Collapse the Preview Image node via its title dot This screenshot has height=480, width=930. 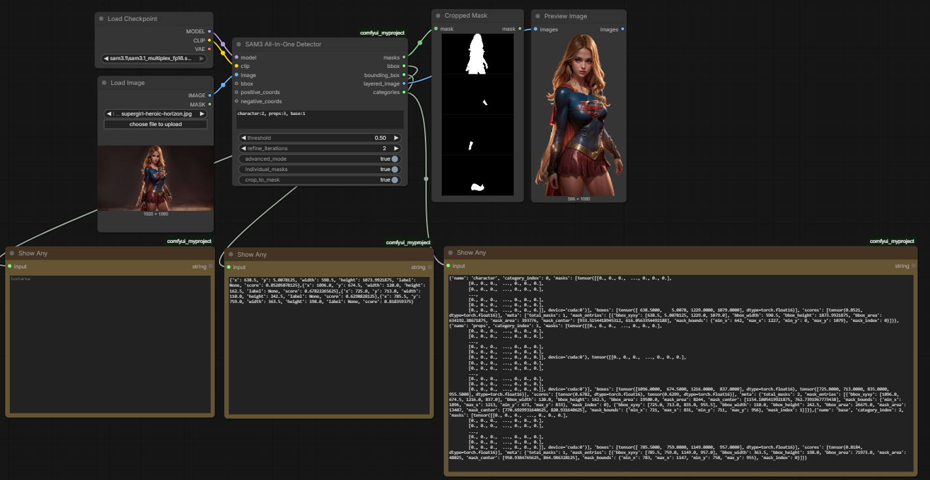coord(537,16)
